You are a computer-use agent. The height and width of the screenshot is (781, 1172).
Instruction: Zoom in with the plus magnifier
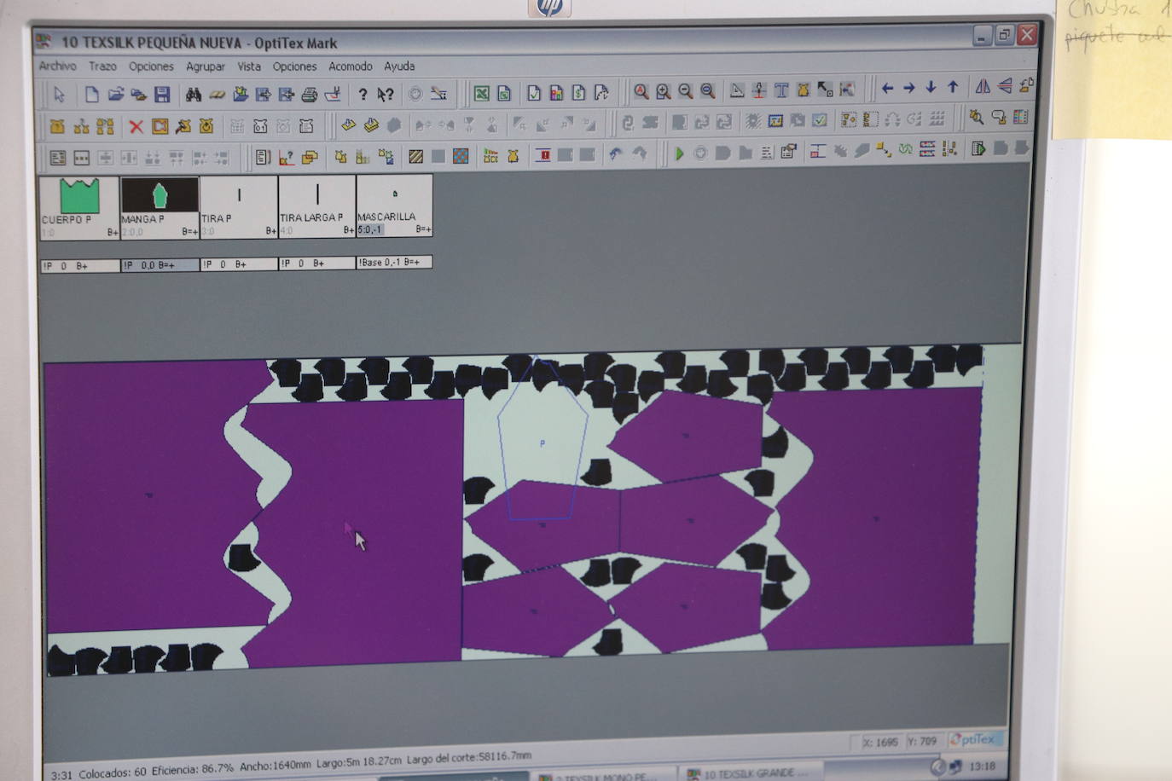tap(663, 91)
